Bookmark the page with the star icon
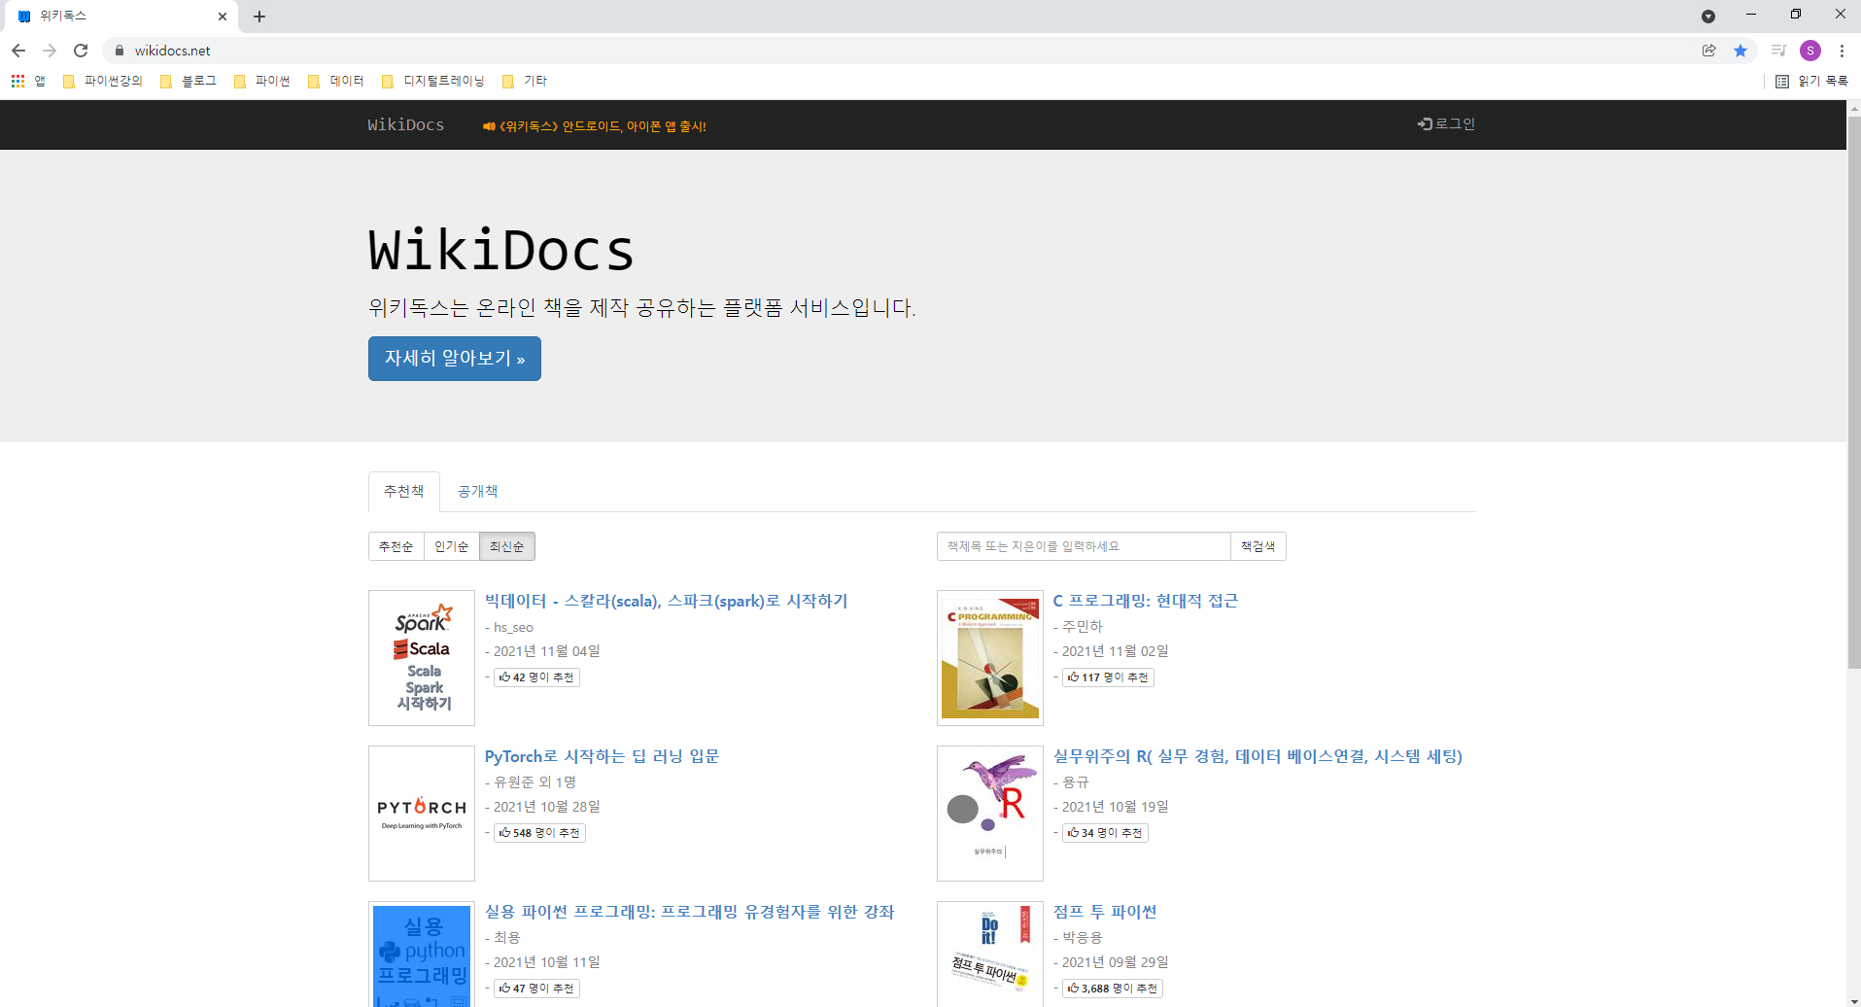This screenshot has width=1861, height=1007. coord(1740,51)
